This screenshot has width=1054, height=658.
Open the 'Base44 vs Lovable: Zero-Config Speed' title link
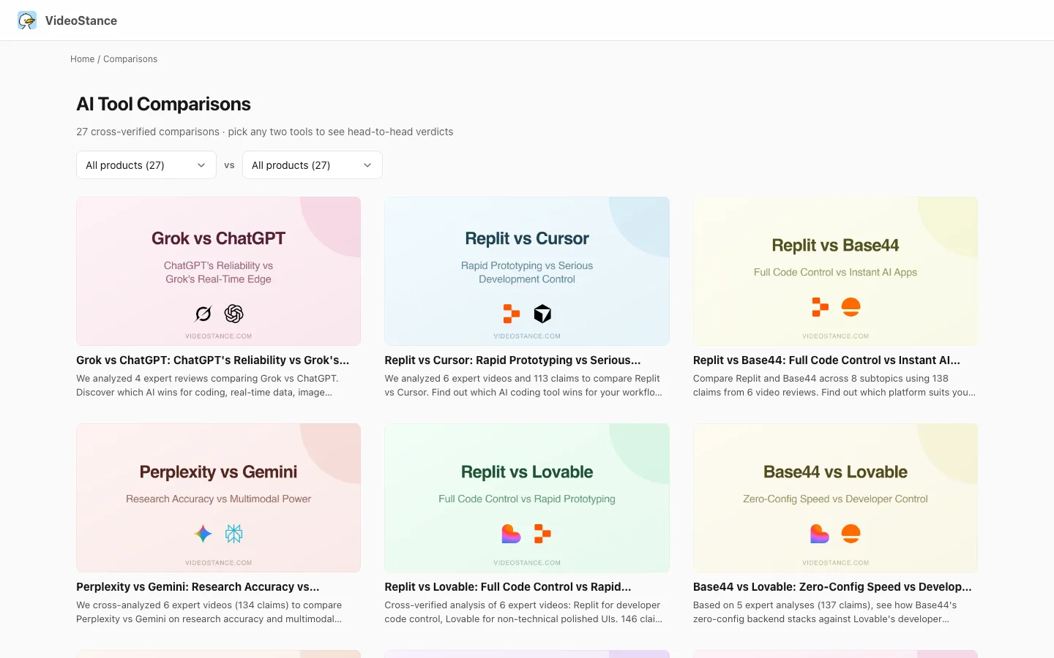point(832,587)
